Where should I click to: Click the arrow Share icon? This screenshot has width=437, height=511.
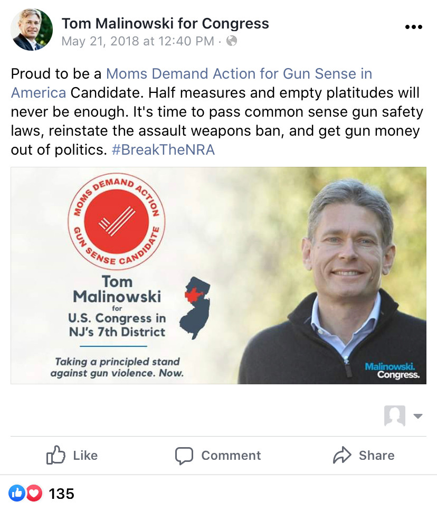coord(342,455)
